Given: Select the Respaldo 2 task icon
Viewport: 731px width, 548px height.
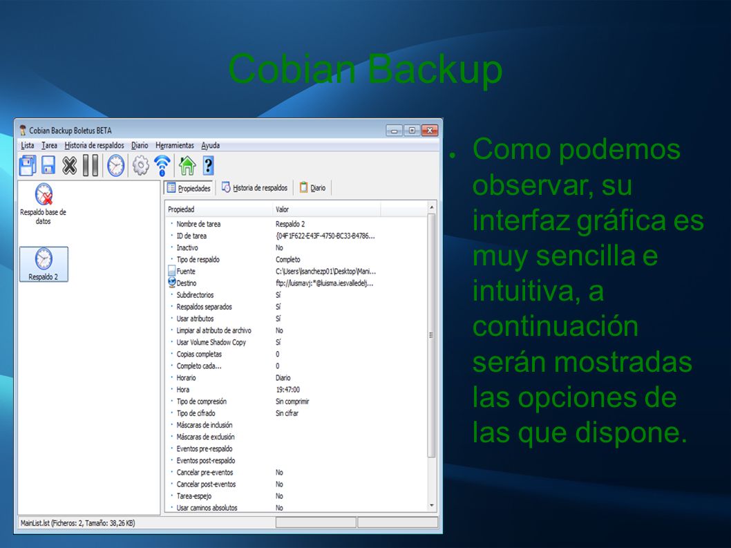Looking at the screenshot, I should (44, 264).
